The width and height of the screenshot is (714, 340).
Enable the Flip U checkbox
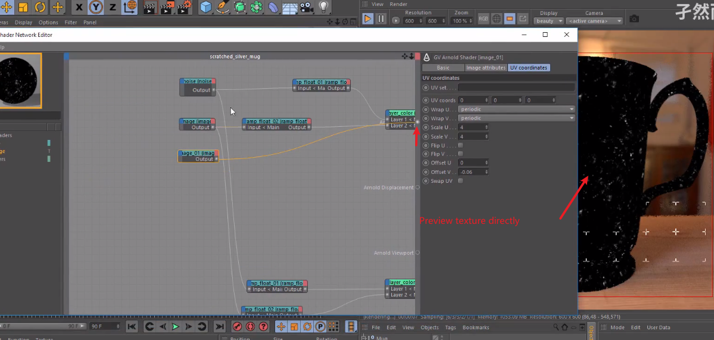[x=460, y=145]
